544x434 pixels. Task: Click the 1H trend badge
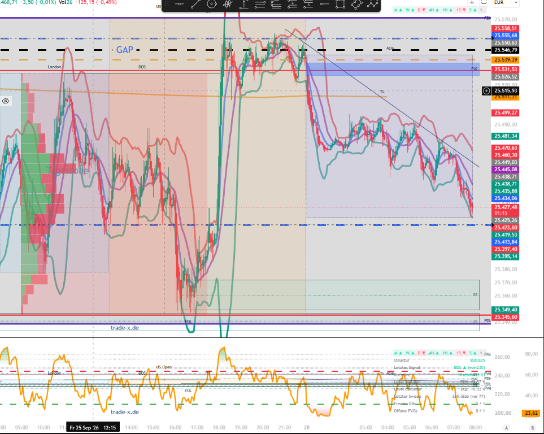pyautogui.click(x=447, y=10)
